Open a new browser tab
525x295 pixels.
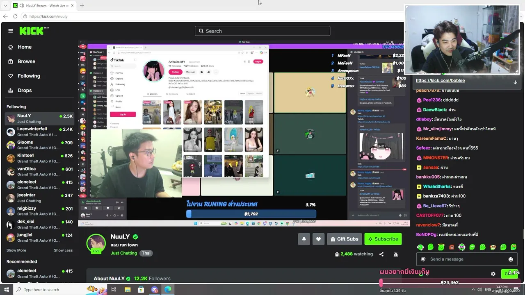click(82, 6)
